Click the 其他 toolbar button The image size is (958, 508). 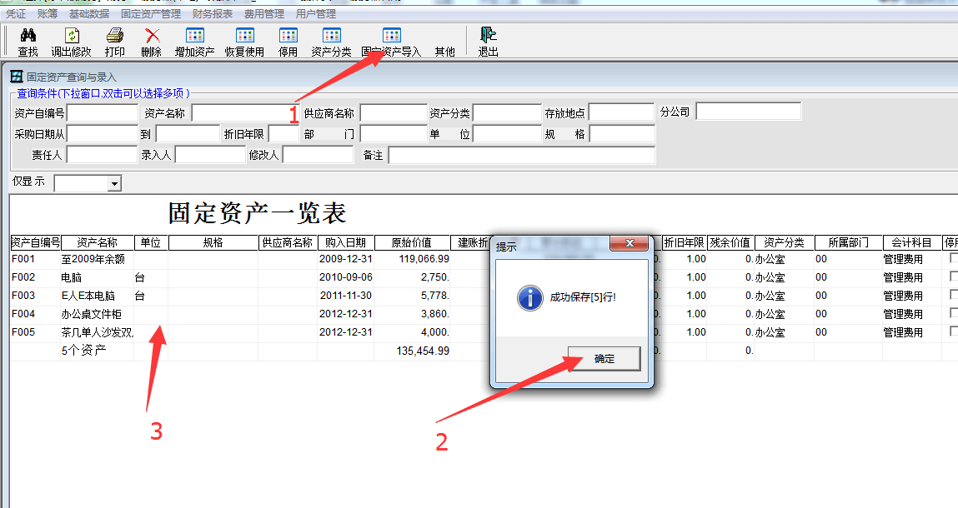(444, 52)
